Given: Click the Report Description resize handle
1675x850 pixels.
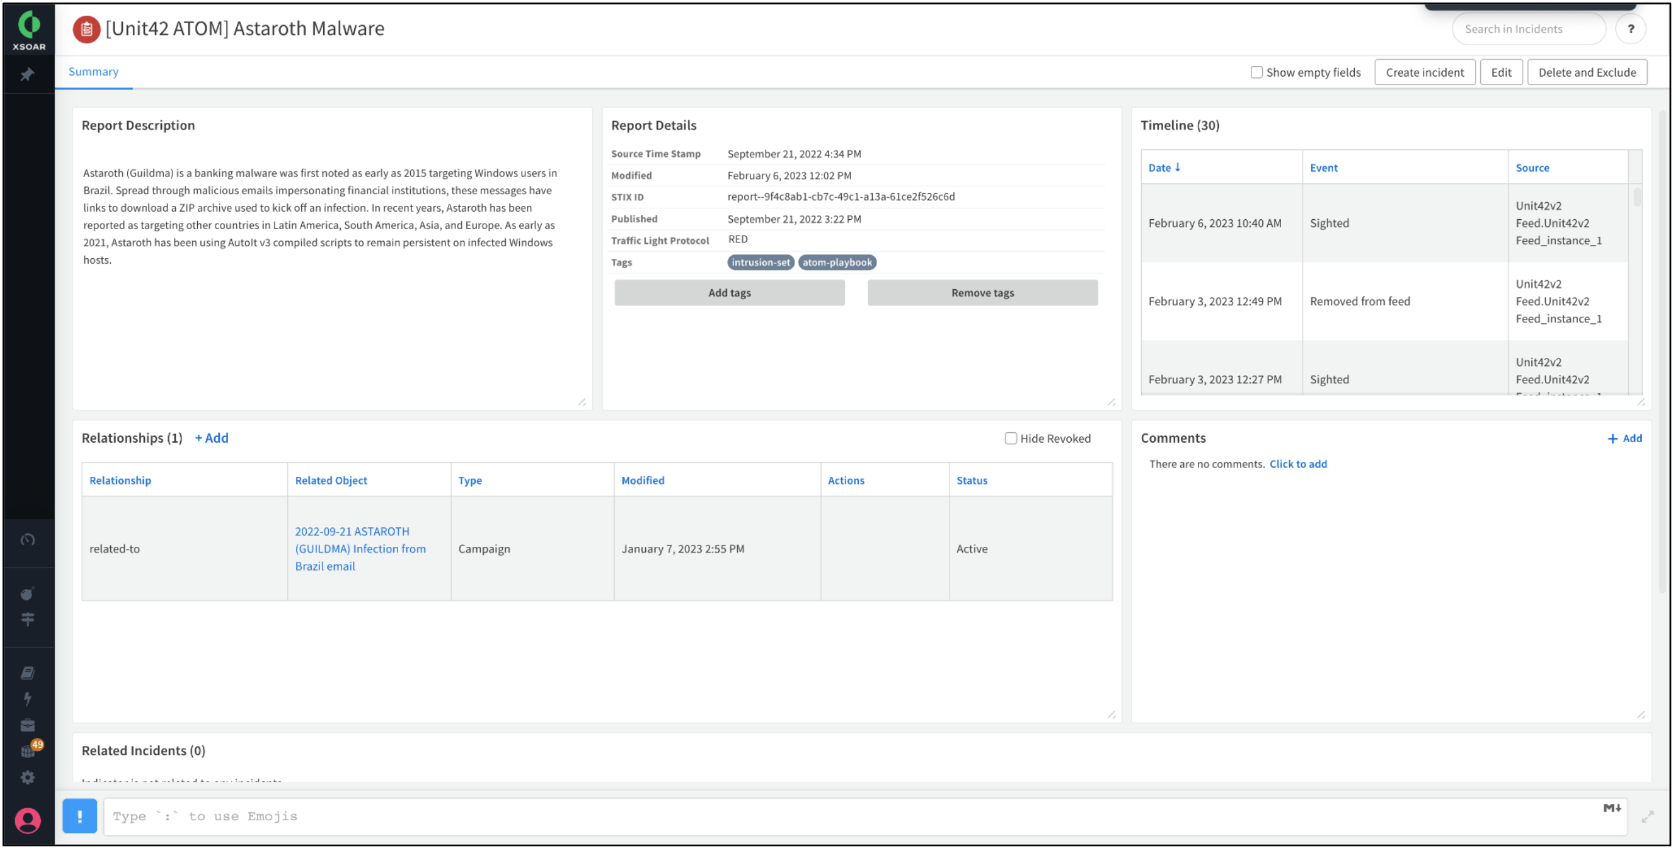Looking at the screenshot, I should coord(581,402).
